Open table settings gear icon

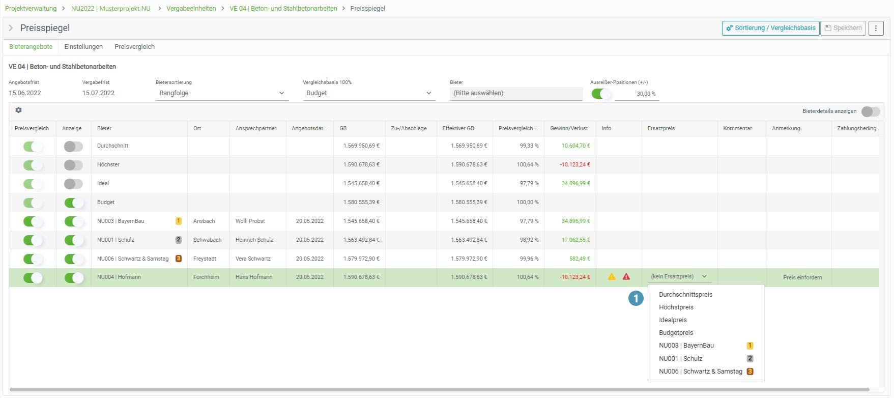(18, 110)
